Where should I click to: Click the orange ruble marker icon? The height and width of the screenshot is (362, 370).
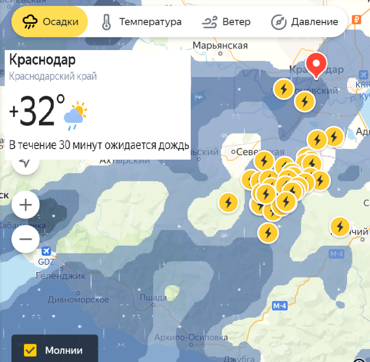click(x=356, y=19)
